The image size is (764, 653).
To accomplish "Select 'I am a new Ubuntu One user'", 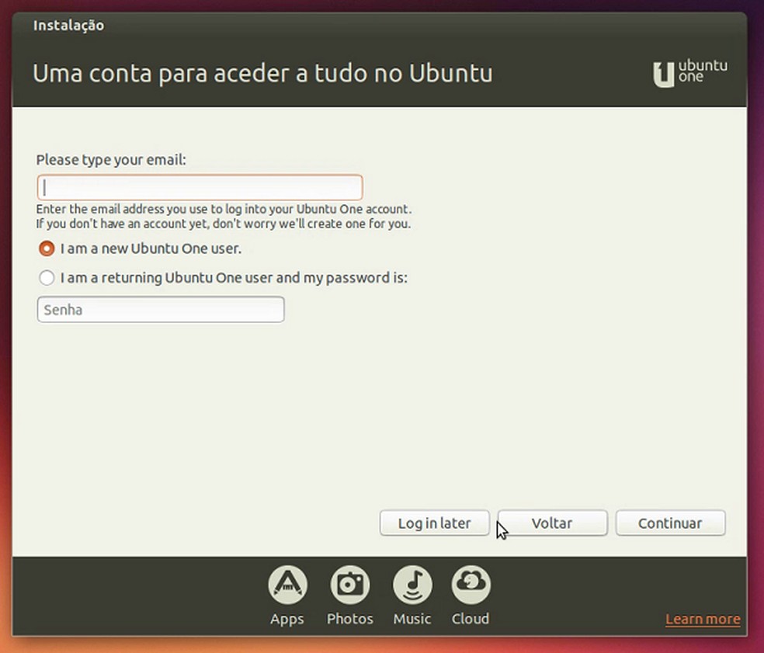I will 47,248.
